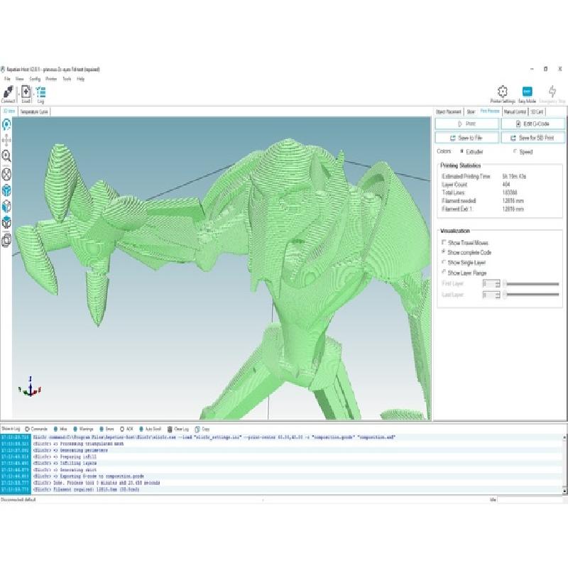Open the Load button dropdown arrow
This screenshot has width=568, height=568.
pos(33,93)
